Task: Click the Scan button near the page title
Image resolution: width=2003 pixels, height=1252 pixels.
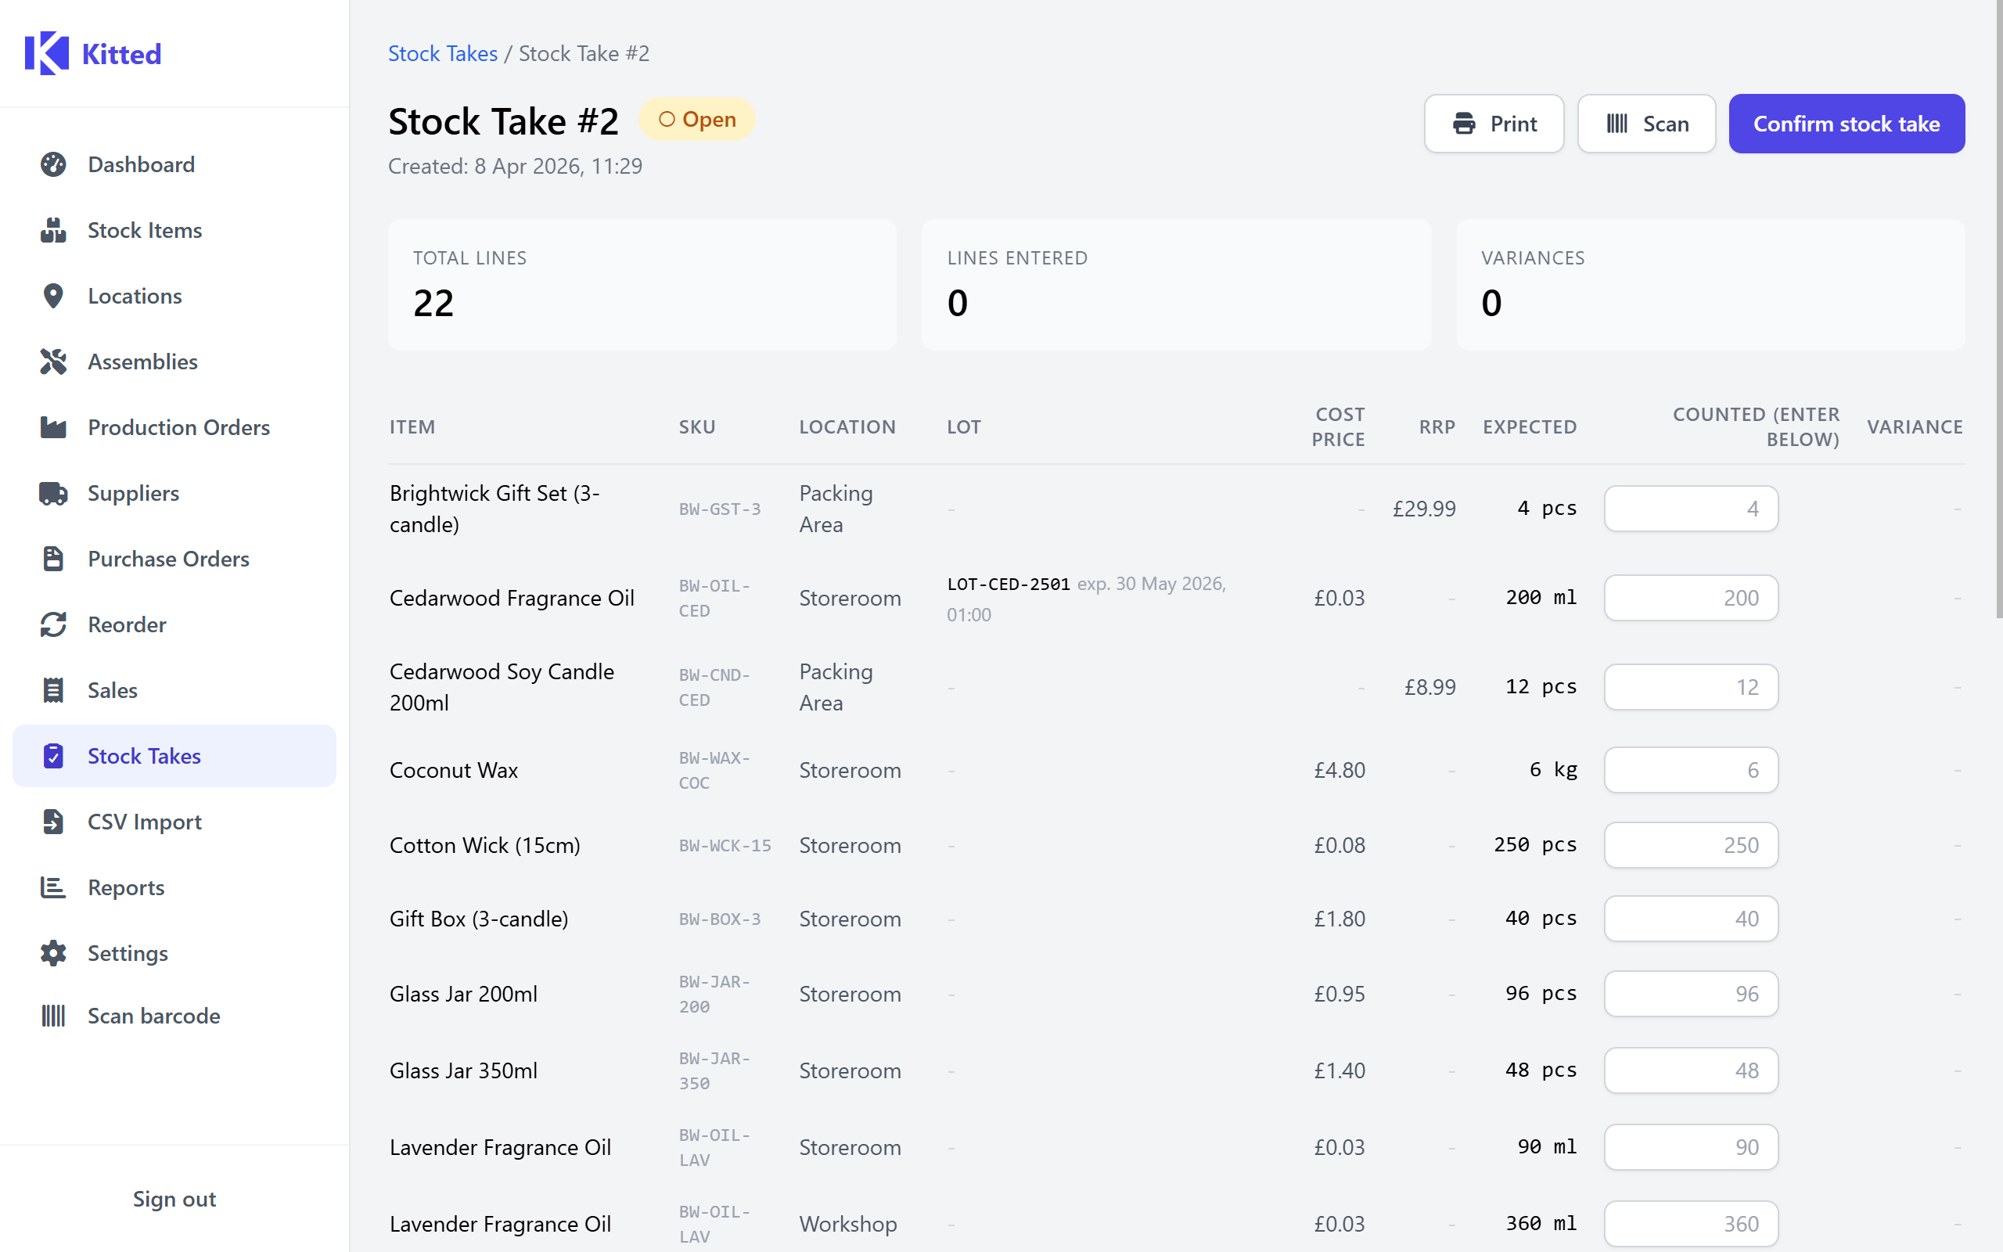Action: [x=1645, y=124]
